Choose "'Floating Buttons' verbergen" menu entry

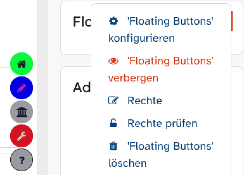click(x=161, y=69)
